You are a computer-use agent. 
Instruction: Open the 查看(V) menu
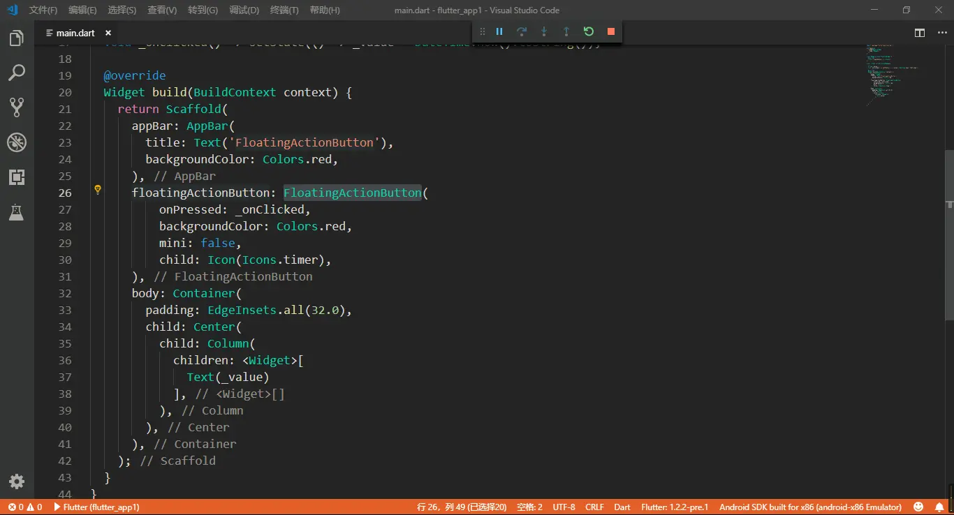162,10
